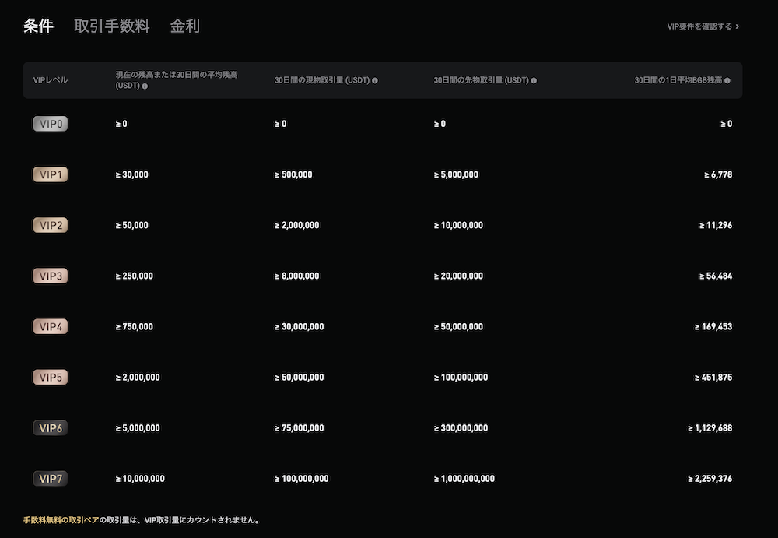
Task: Click the VIP4 level badge
Action: (x=50, y=327)
